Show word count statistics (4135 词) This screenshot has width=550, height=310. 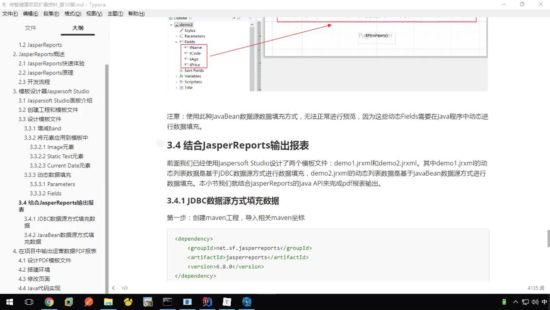click(x=536, y=288)
